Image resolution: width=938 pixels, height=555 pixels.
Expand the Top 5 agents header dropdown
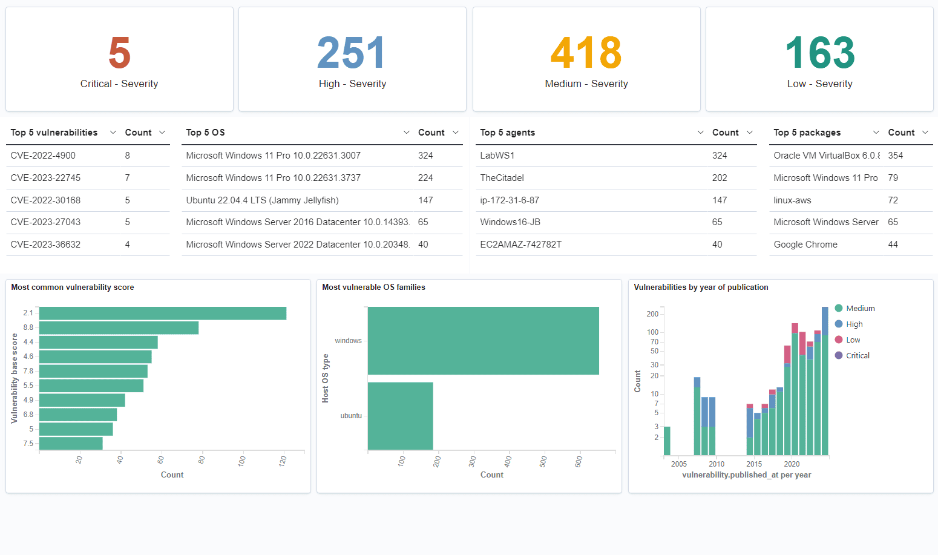700,132
